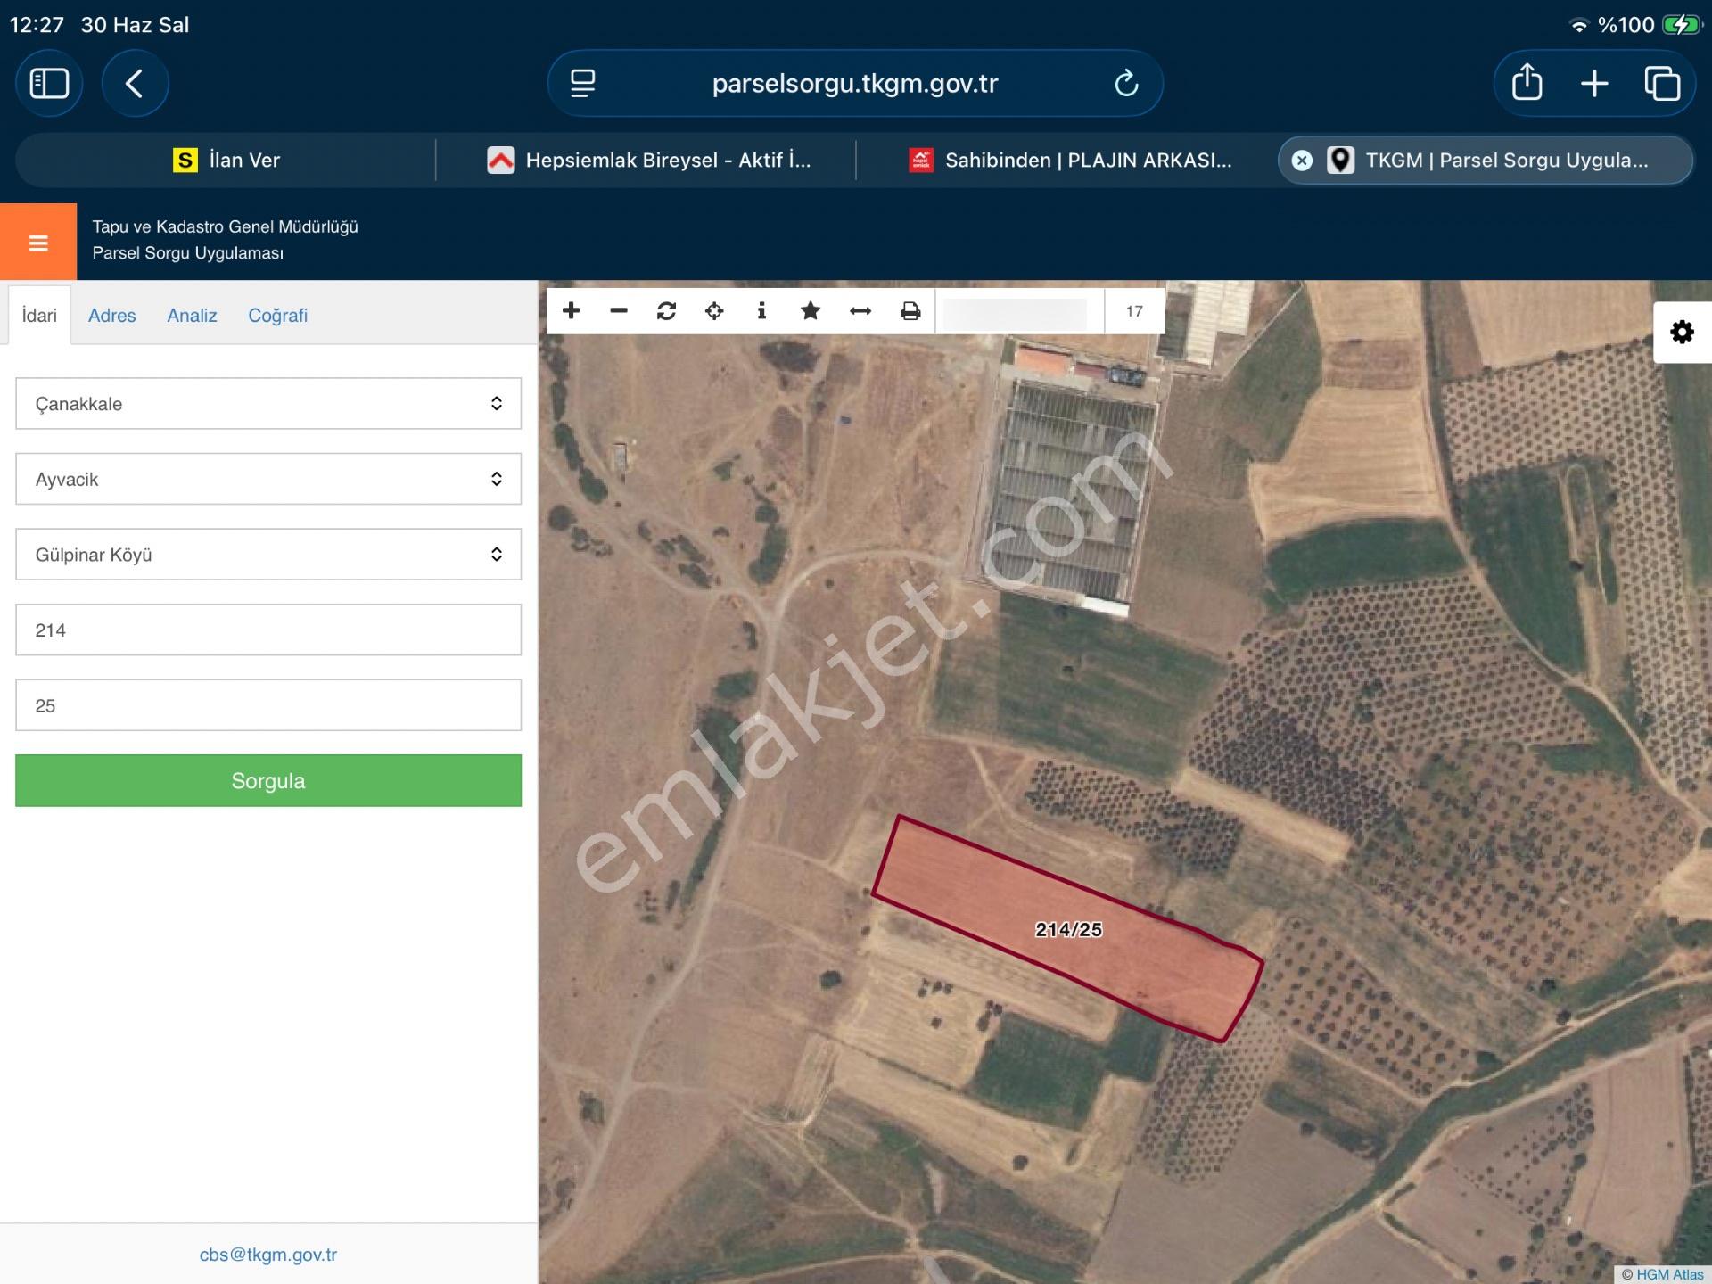Open the orange hamburger menu
1712x1284 pixels.
coord(38,243)
